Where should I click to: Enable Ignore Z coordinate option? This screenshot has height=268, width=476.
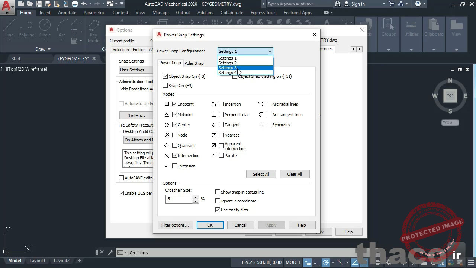pos(218,201)
